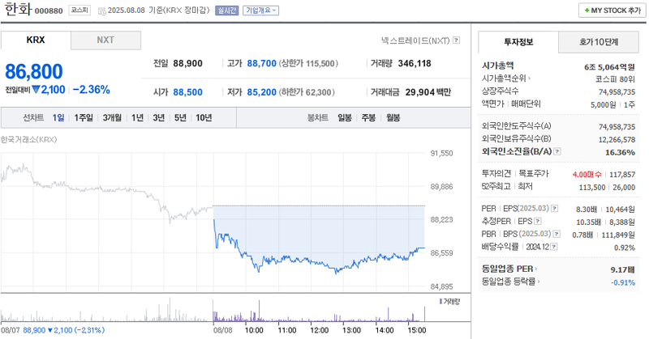Click the PBR BPS help icon
This screenshot has width=649, height=339.
[x=557, y=234]
